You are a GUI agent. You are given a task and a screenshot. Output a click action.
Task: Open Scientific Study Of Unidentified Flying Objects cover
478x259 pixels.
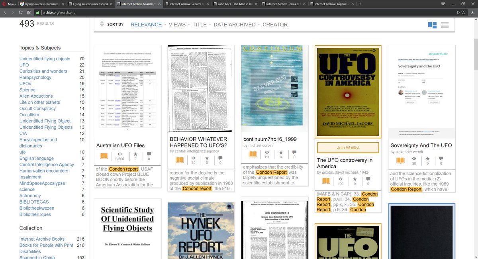[127, 229]
